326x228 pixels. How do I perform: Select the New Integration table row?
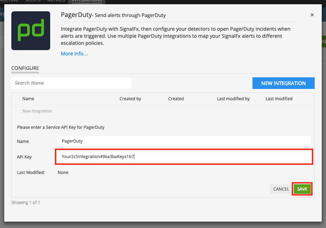37,111
